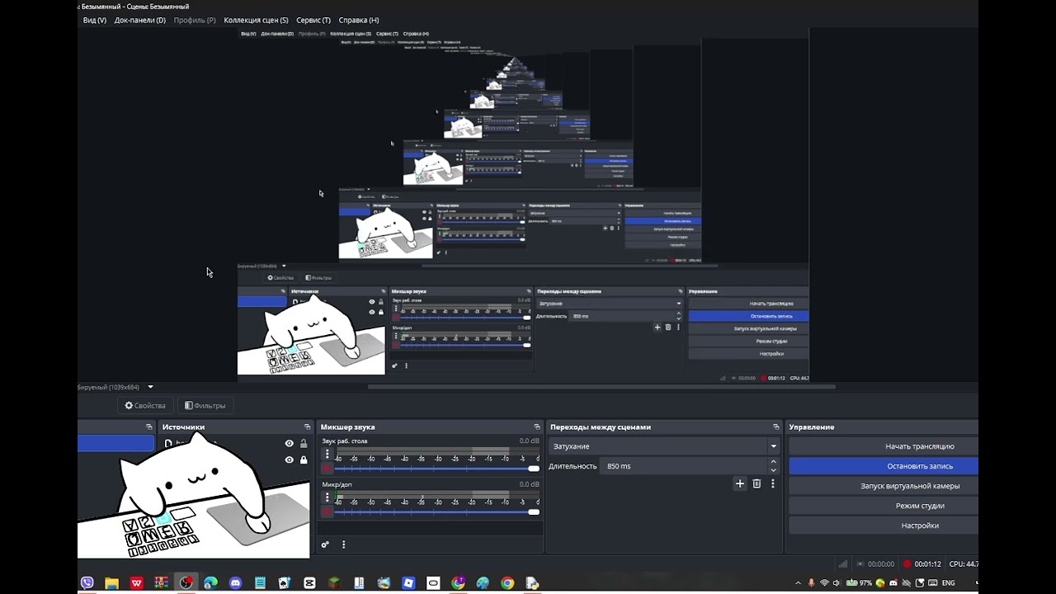Open the Вид (V) menu

pyautogui.click(x=95, y=20)
